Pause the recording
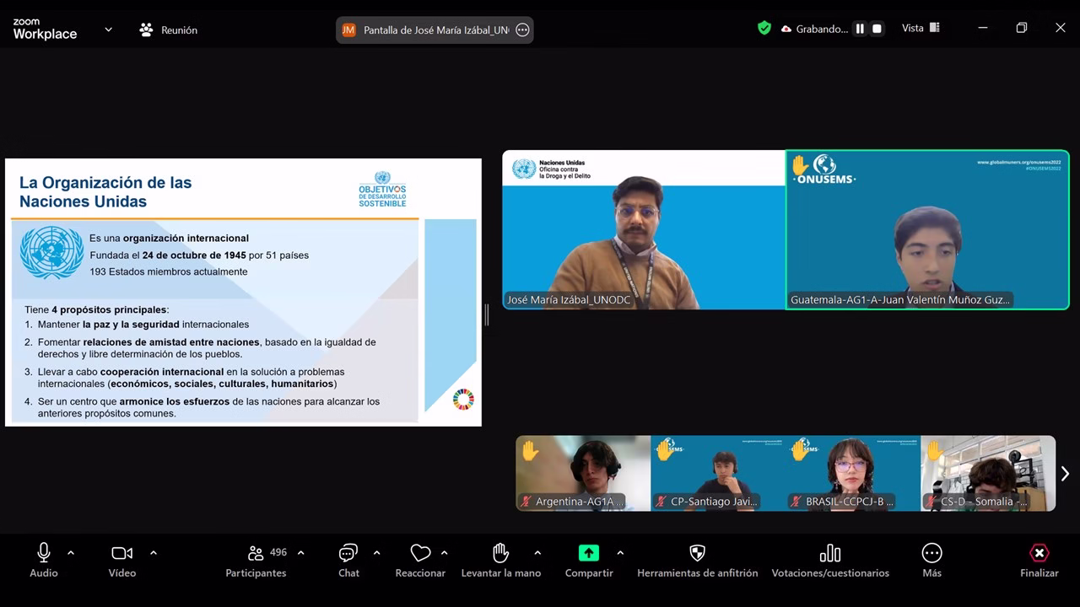The width and height of the screenshot is (1080, 607). [x=860, y=29]
